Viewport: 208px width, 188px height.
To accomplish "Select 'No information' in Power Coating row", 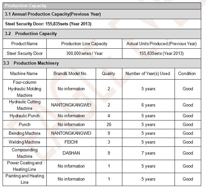I will (x=71, y=166).
